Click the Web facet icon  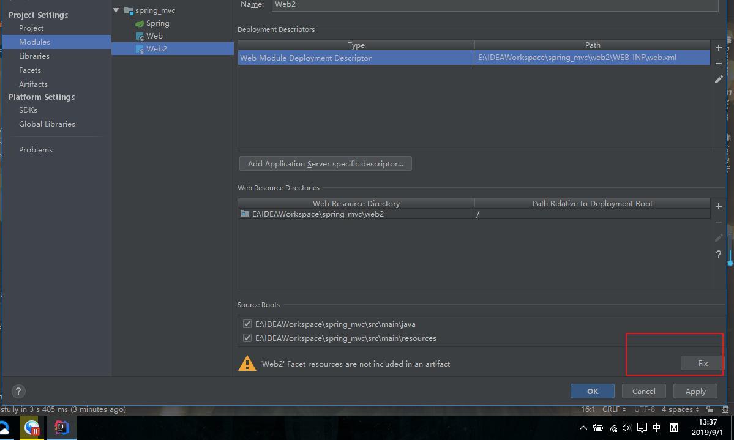(x=140, y=37)
